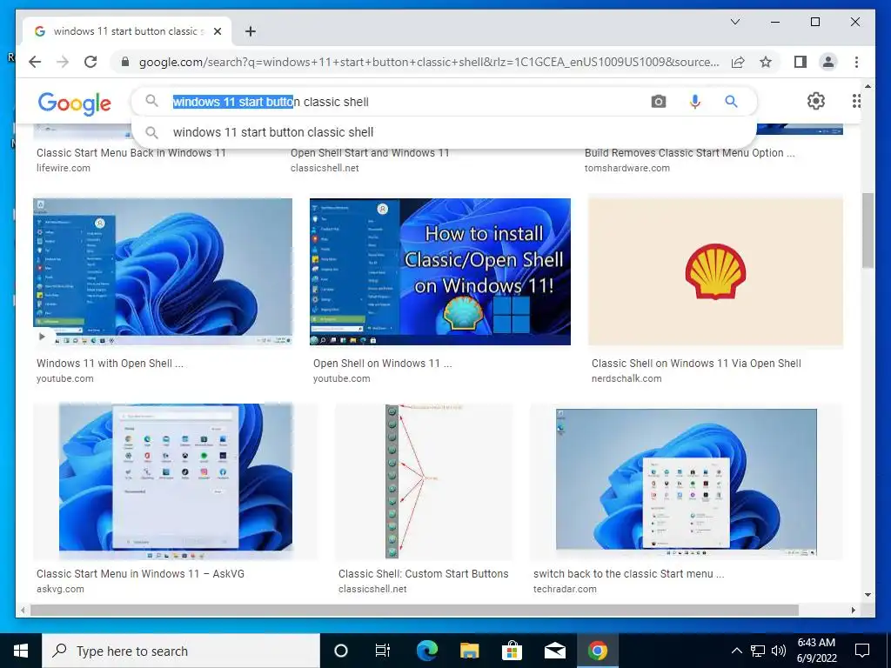Click the vertical scrollbar thumb
The image size is (891, 668).
(x=868, y=230)
